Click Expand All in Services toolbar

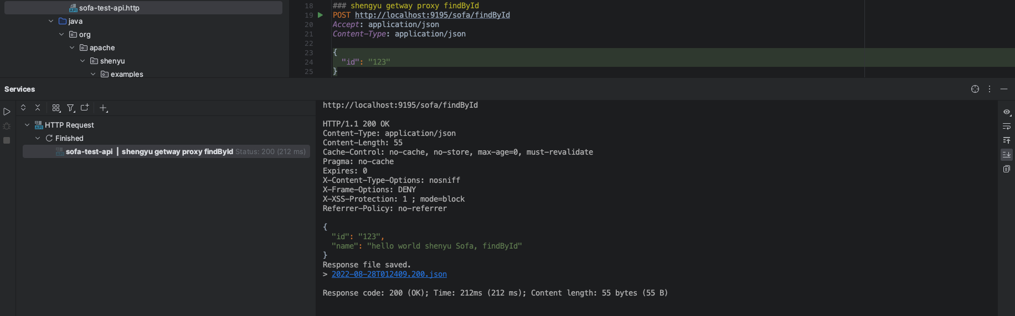(x=23, y=108)
